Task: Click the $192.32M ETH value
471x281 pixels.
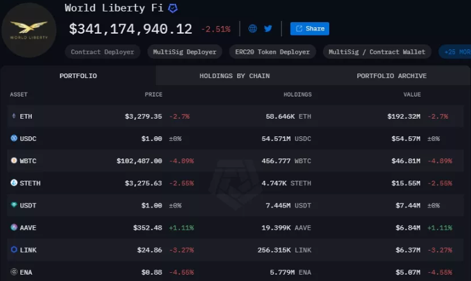Action: click(404, 116)
